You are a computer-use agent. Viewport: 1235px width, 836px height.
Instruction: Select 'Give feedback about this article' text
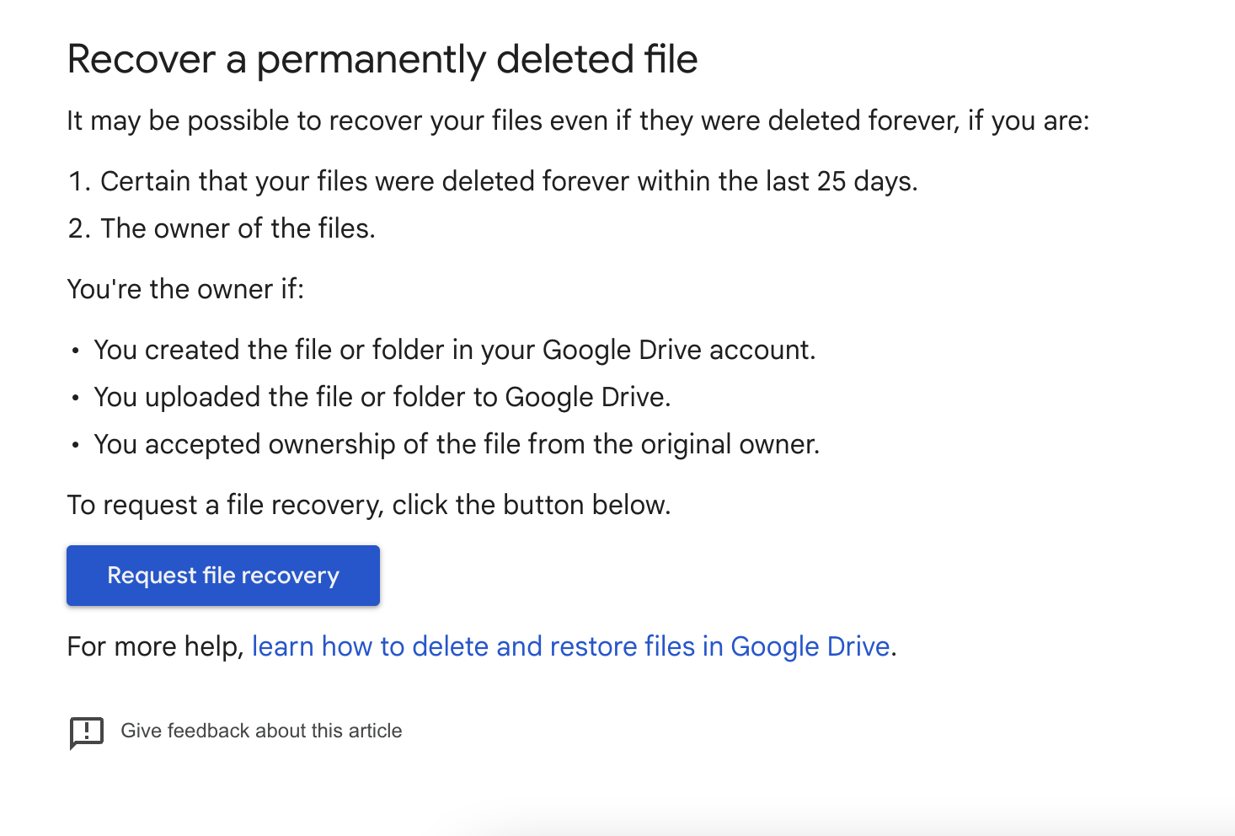tap(261, 731)
